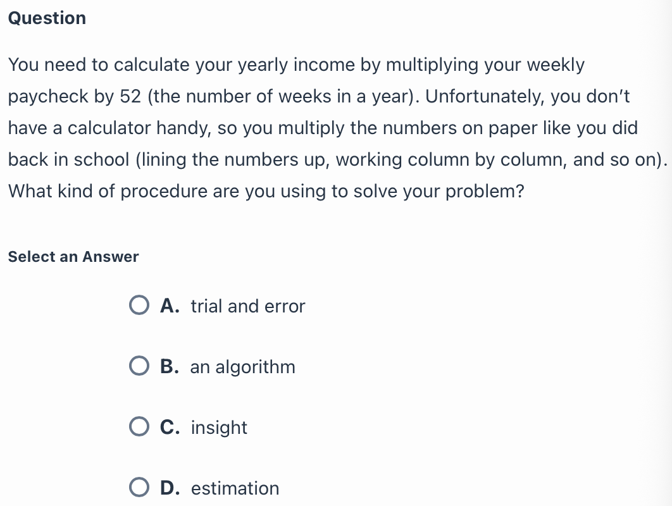Image resolution: width=672 pixels, height=506 pixels.
Task: Click the bold letter C.
Action: coord(170,428)
